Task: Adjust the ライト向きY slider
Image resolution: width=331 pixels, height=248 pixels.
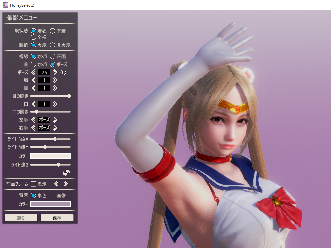Action: click(x=50, y=147)
